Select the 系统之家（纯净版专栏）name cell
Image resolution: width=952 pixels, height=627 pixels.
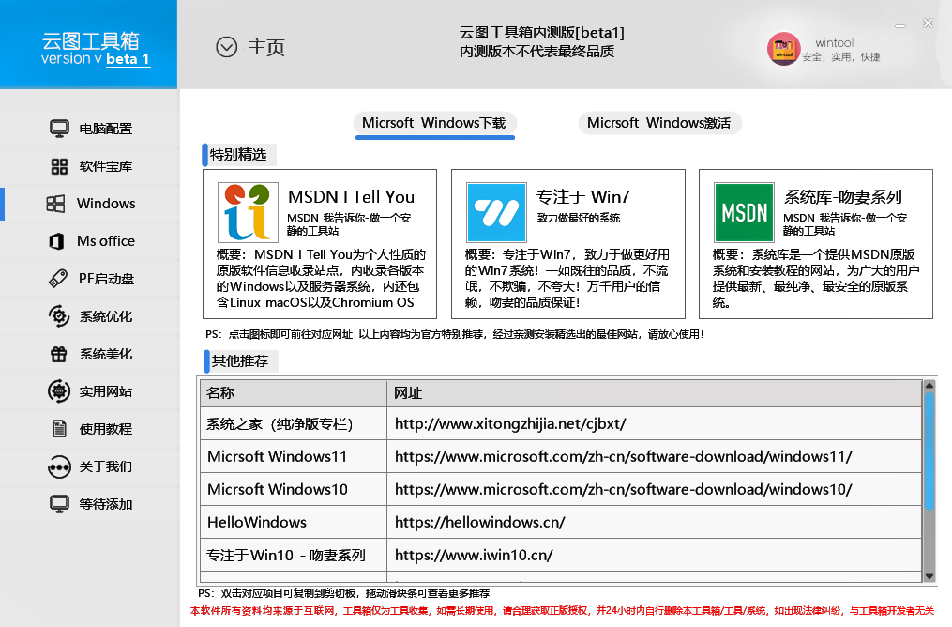(294, 423)
